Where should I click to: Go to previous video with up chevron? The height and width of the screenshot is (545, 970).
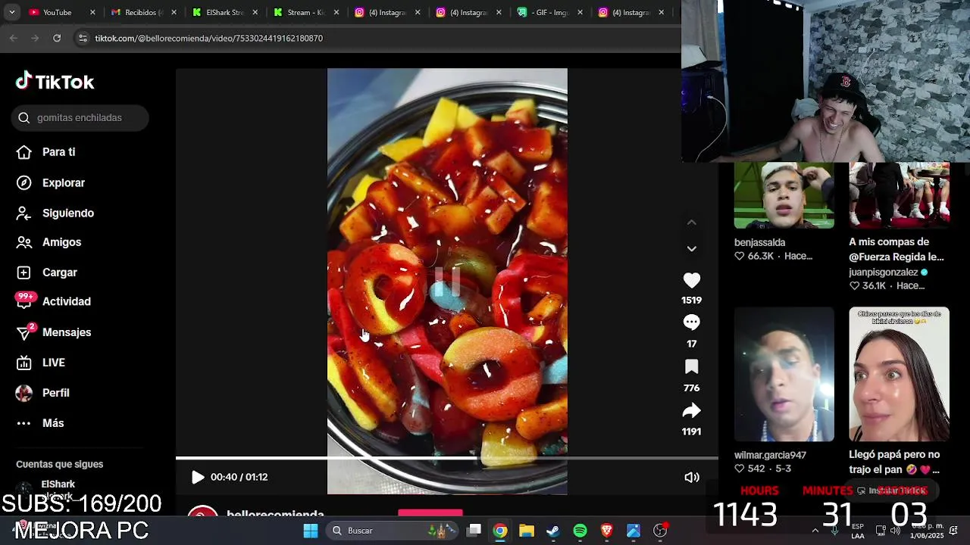point(691,223)
